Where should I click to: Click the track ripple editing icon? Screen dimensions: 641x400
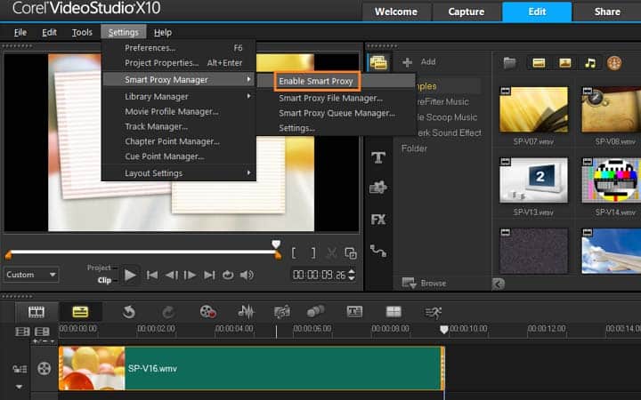20,370
